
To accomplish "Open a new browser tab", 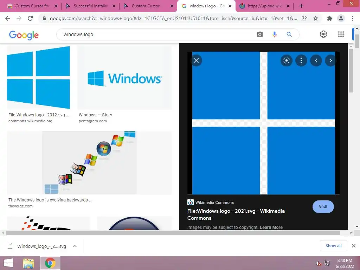I will [x=301, y=6].
